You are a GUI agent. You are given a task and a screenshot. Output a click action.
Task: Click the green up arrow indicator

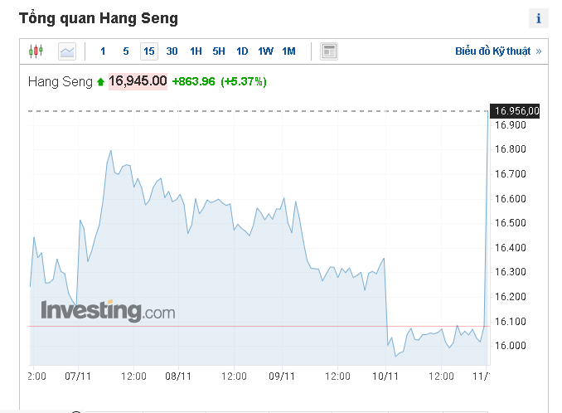[100, 82]
